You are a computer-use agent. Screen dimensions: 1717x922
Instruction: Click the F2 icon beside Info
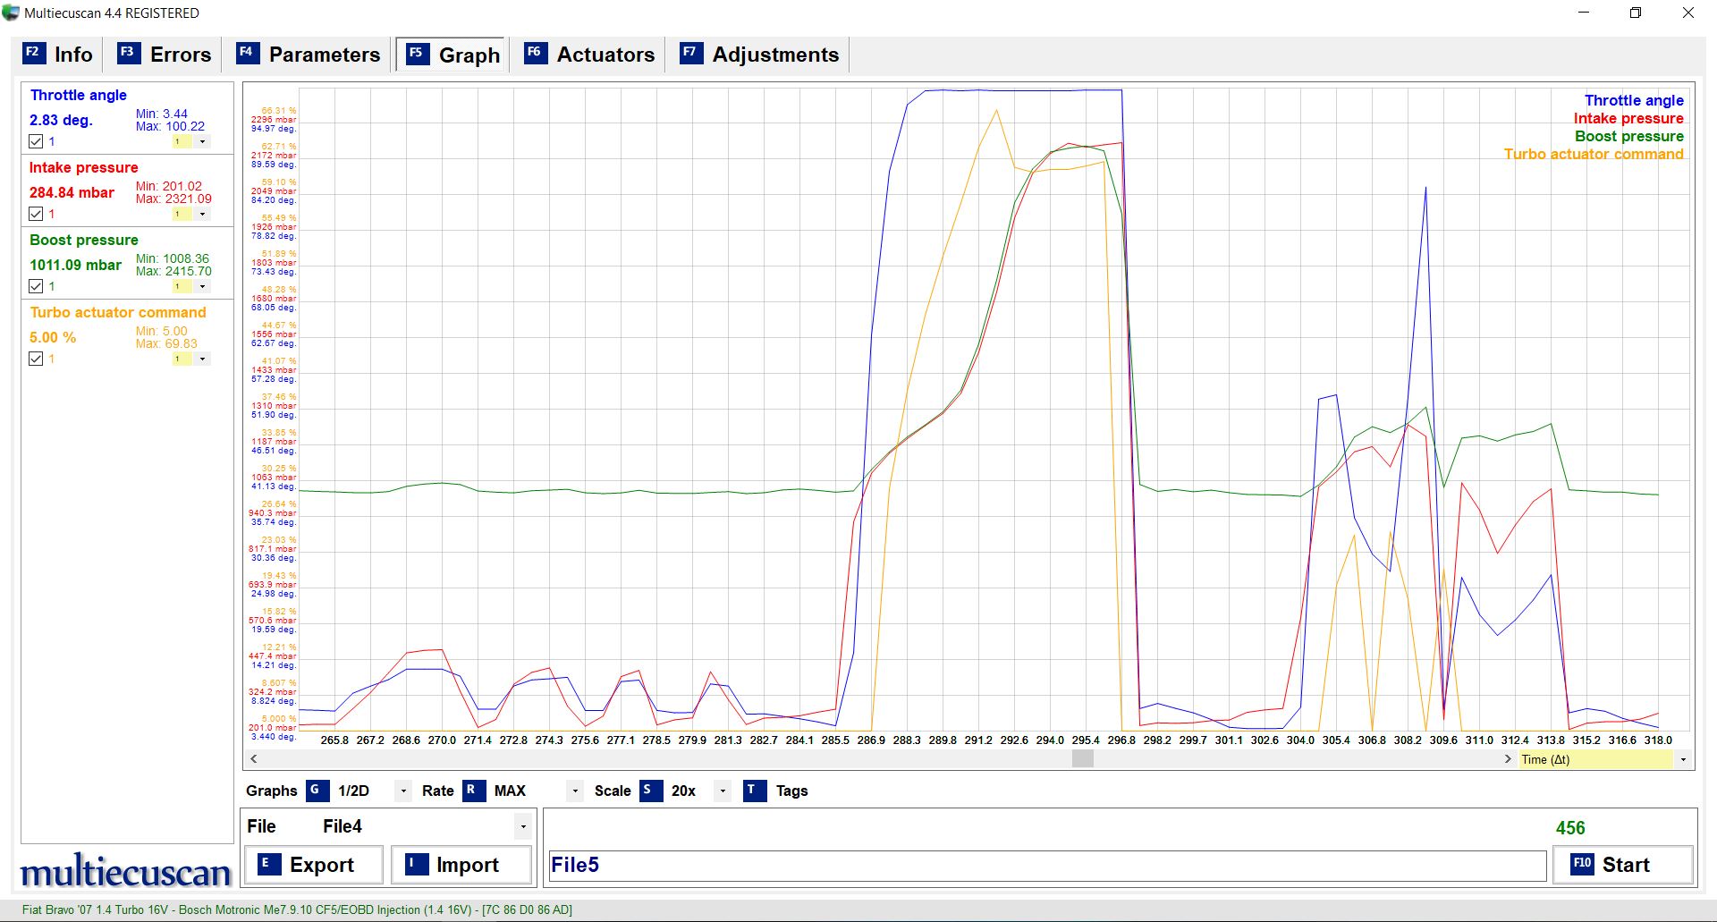(33, 53)
